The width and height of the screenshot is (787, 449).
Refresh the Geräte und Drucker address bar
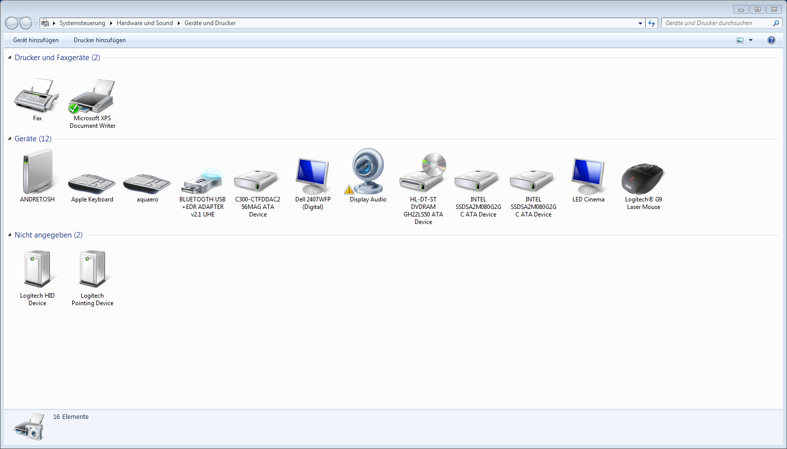coord(652,23)
